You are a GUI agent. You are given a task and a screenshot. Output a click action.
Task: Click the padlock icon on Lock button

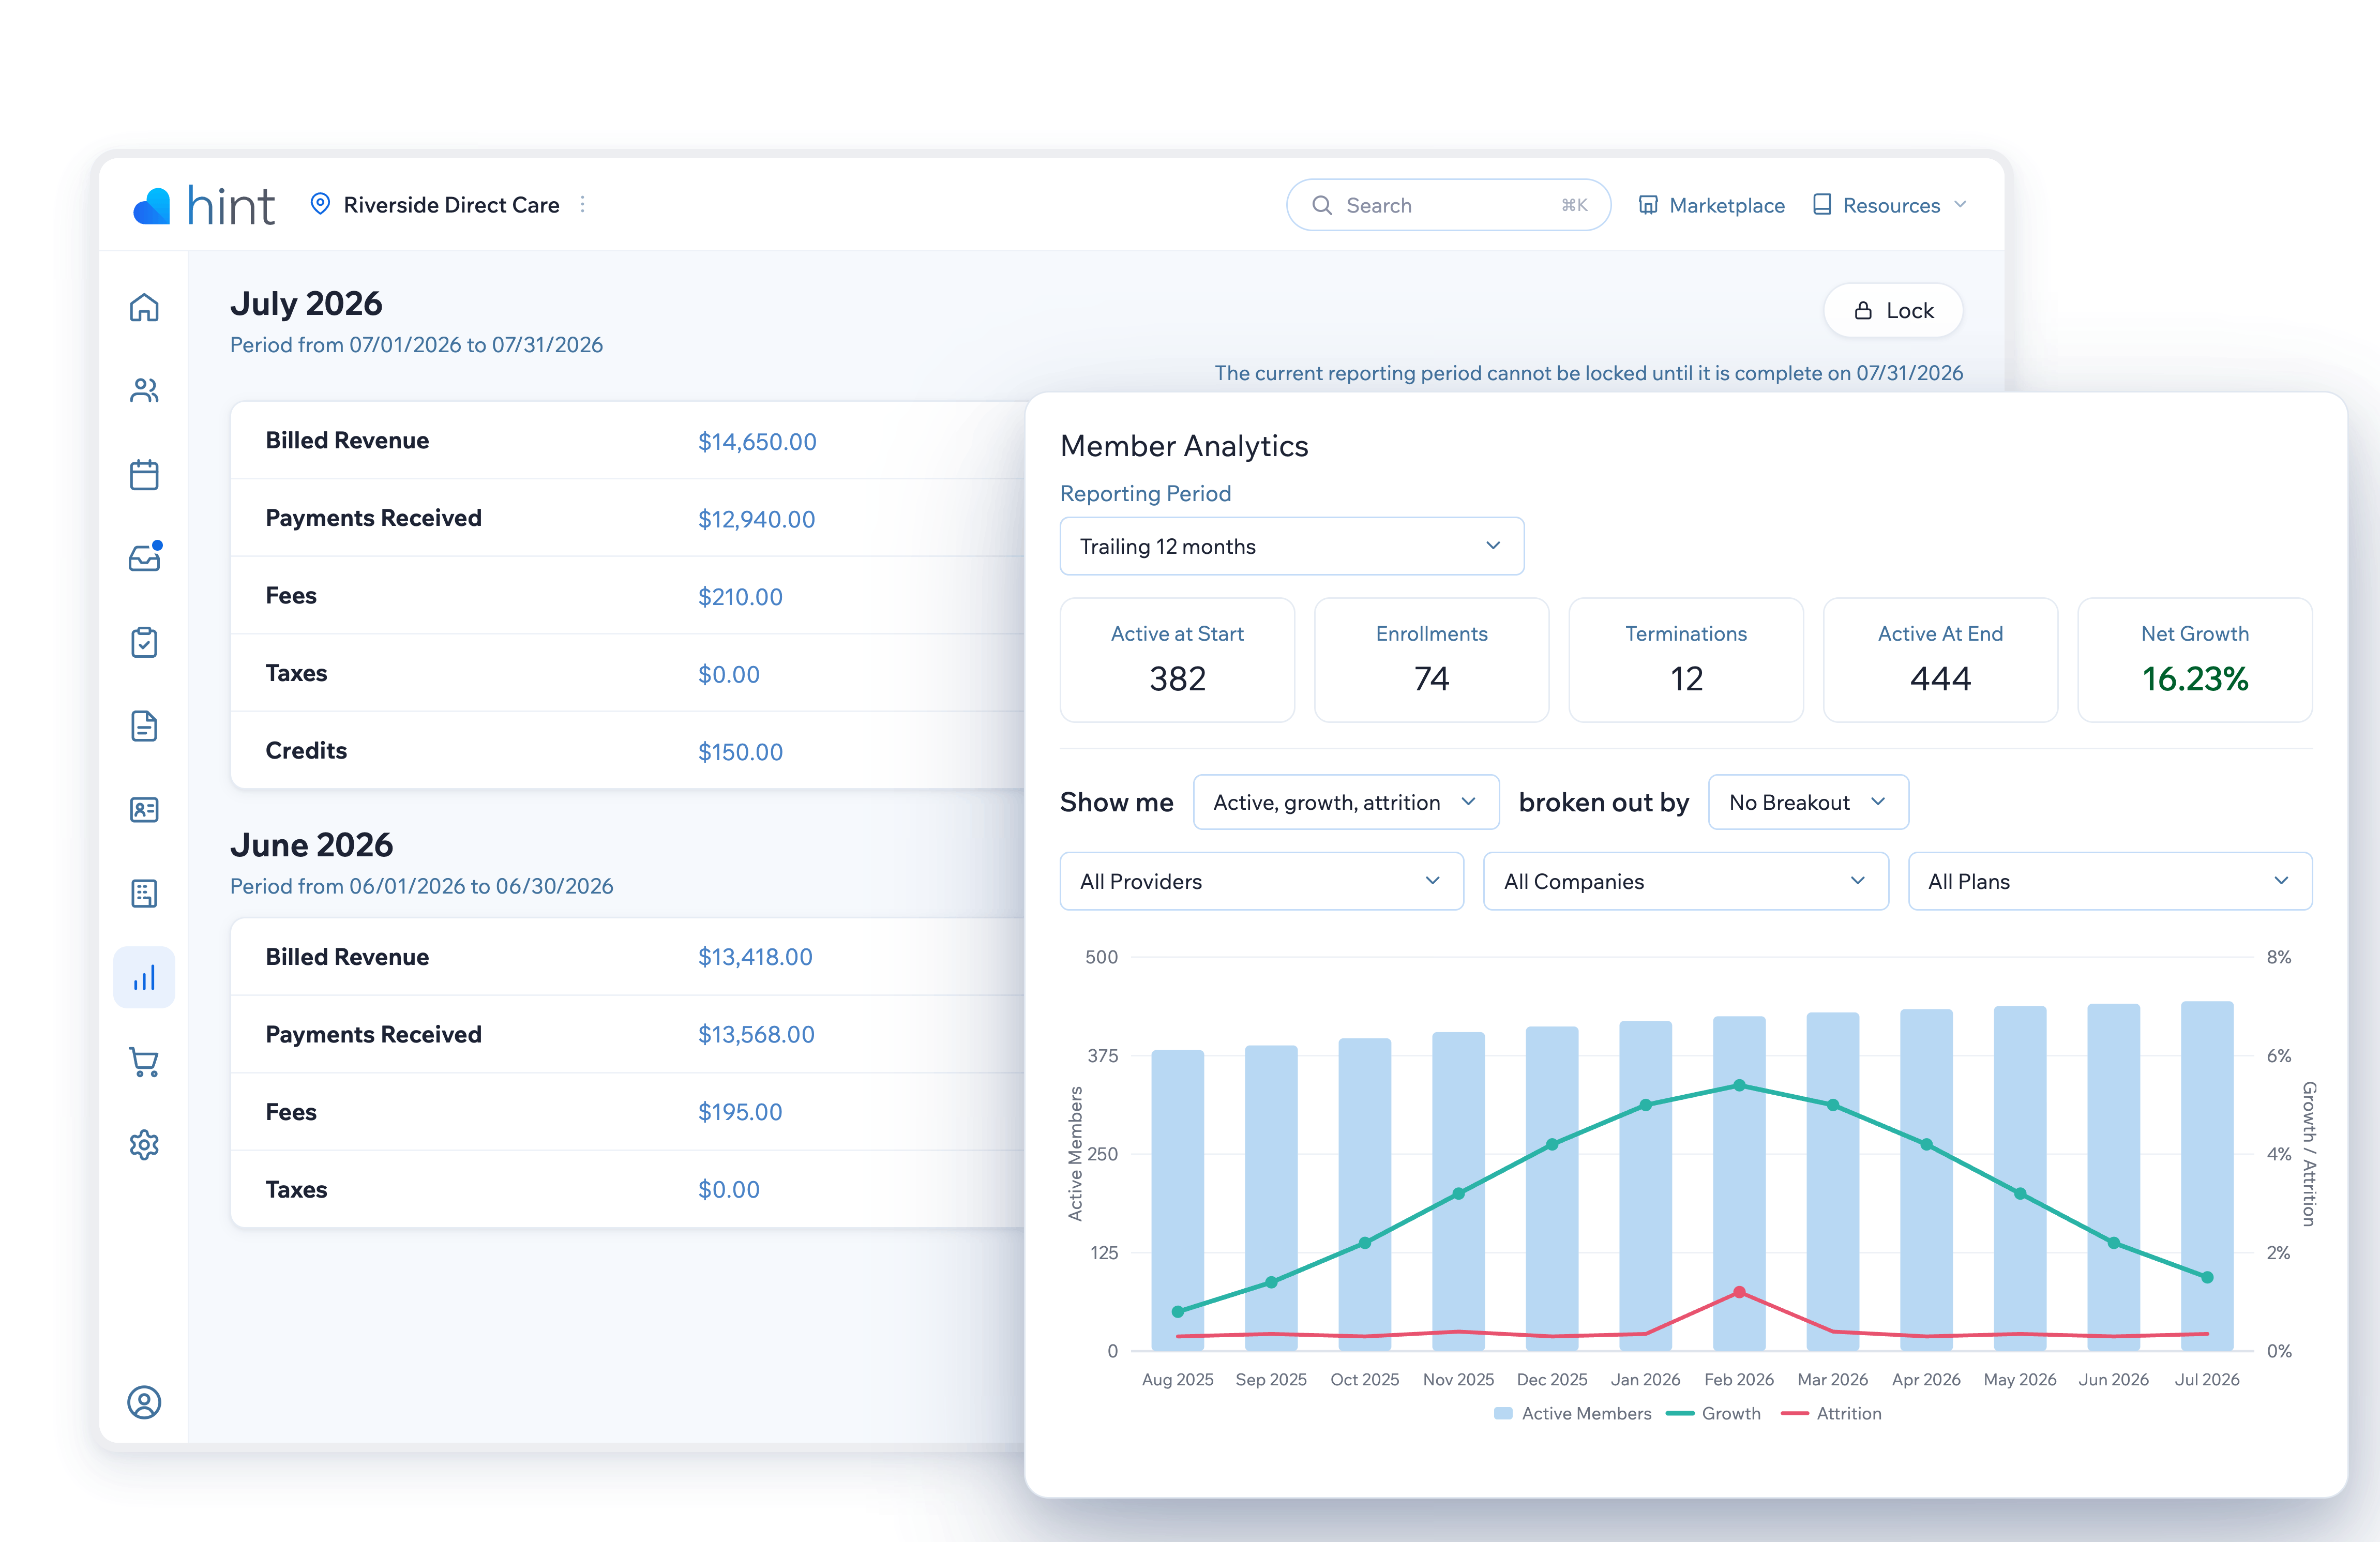(x=1863, y=310)
